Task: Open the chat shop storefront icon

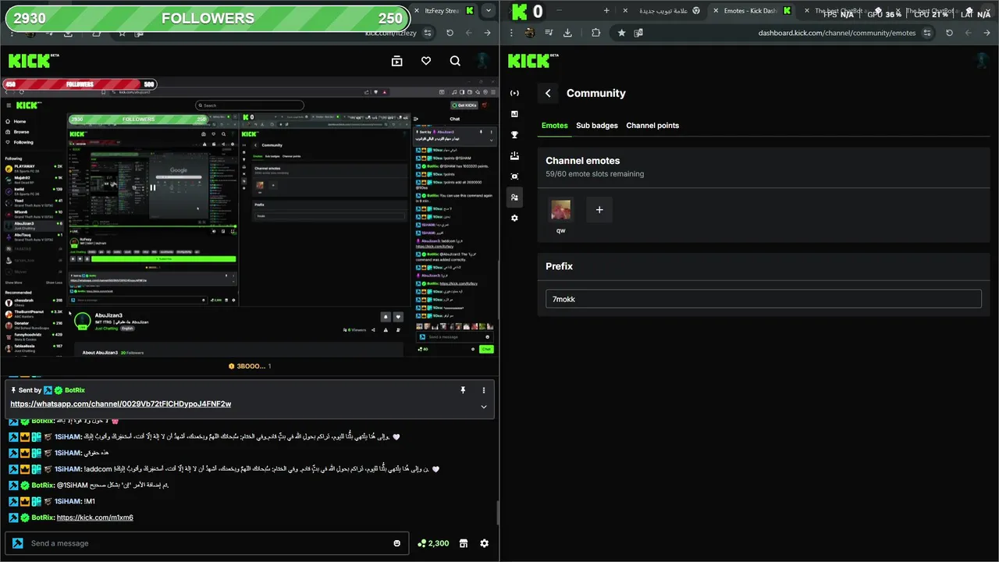Action: click(x=463, y=543)
